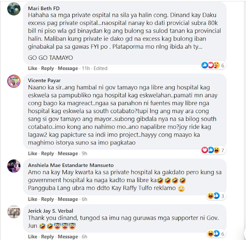Open the 11h timestamp on Mari Beth's comment

86,68
